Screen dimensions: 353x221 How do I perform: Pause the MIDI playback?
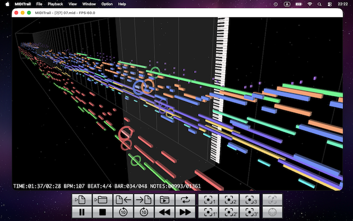82,212
